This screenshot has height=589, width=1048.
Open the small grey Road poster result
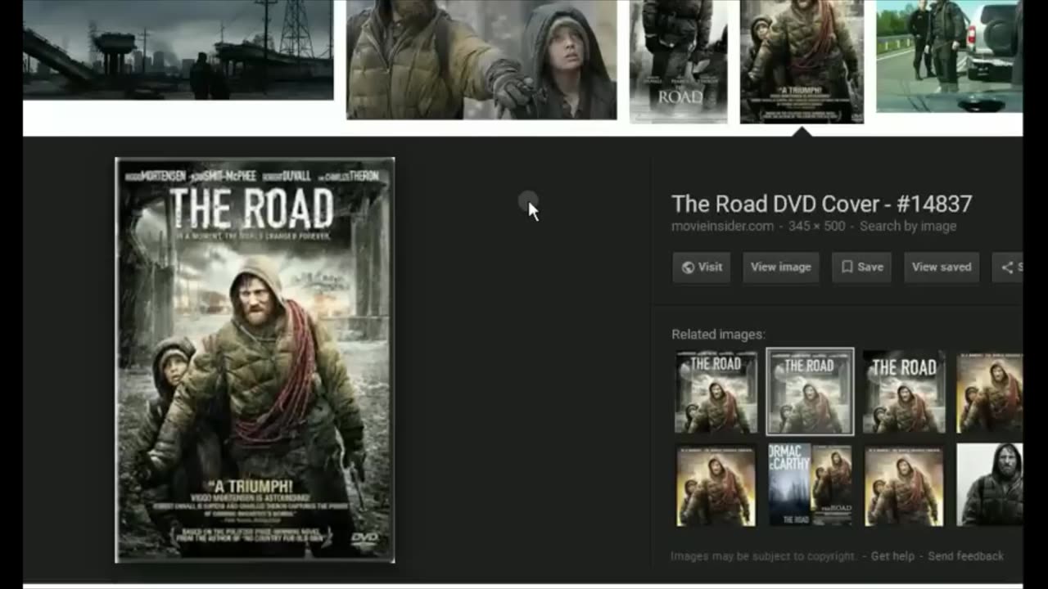[678, 61]
